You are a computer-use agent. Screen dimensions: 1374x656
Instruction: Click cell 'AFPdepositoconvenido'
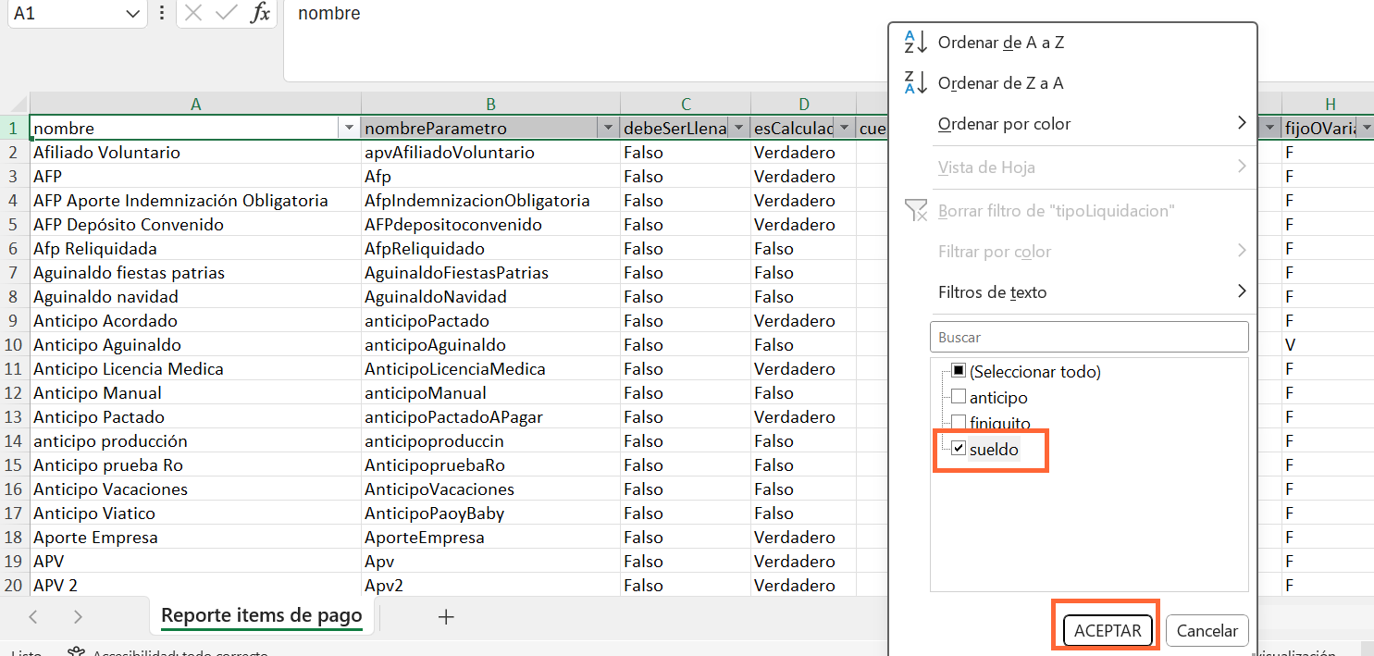coord(490,224)
